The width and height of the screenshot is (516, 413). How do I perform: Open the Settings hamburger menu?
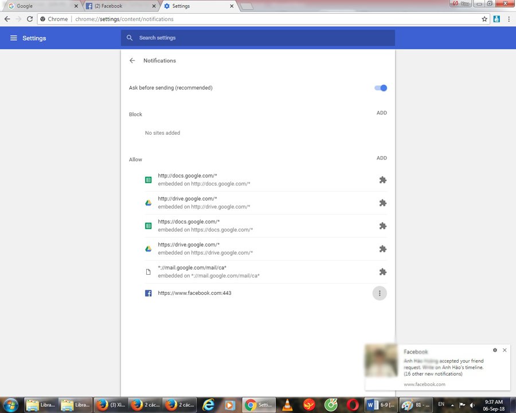click(x=14, y=38)
